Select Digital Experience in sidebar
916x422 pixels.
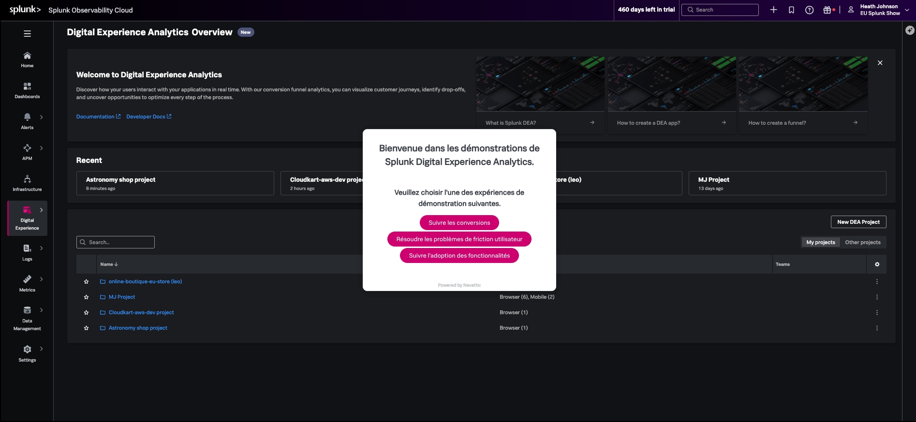click(27, 218)
